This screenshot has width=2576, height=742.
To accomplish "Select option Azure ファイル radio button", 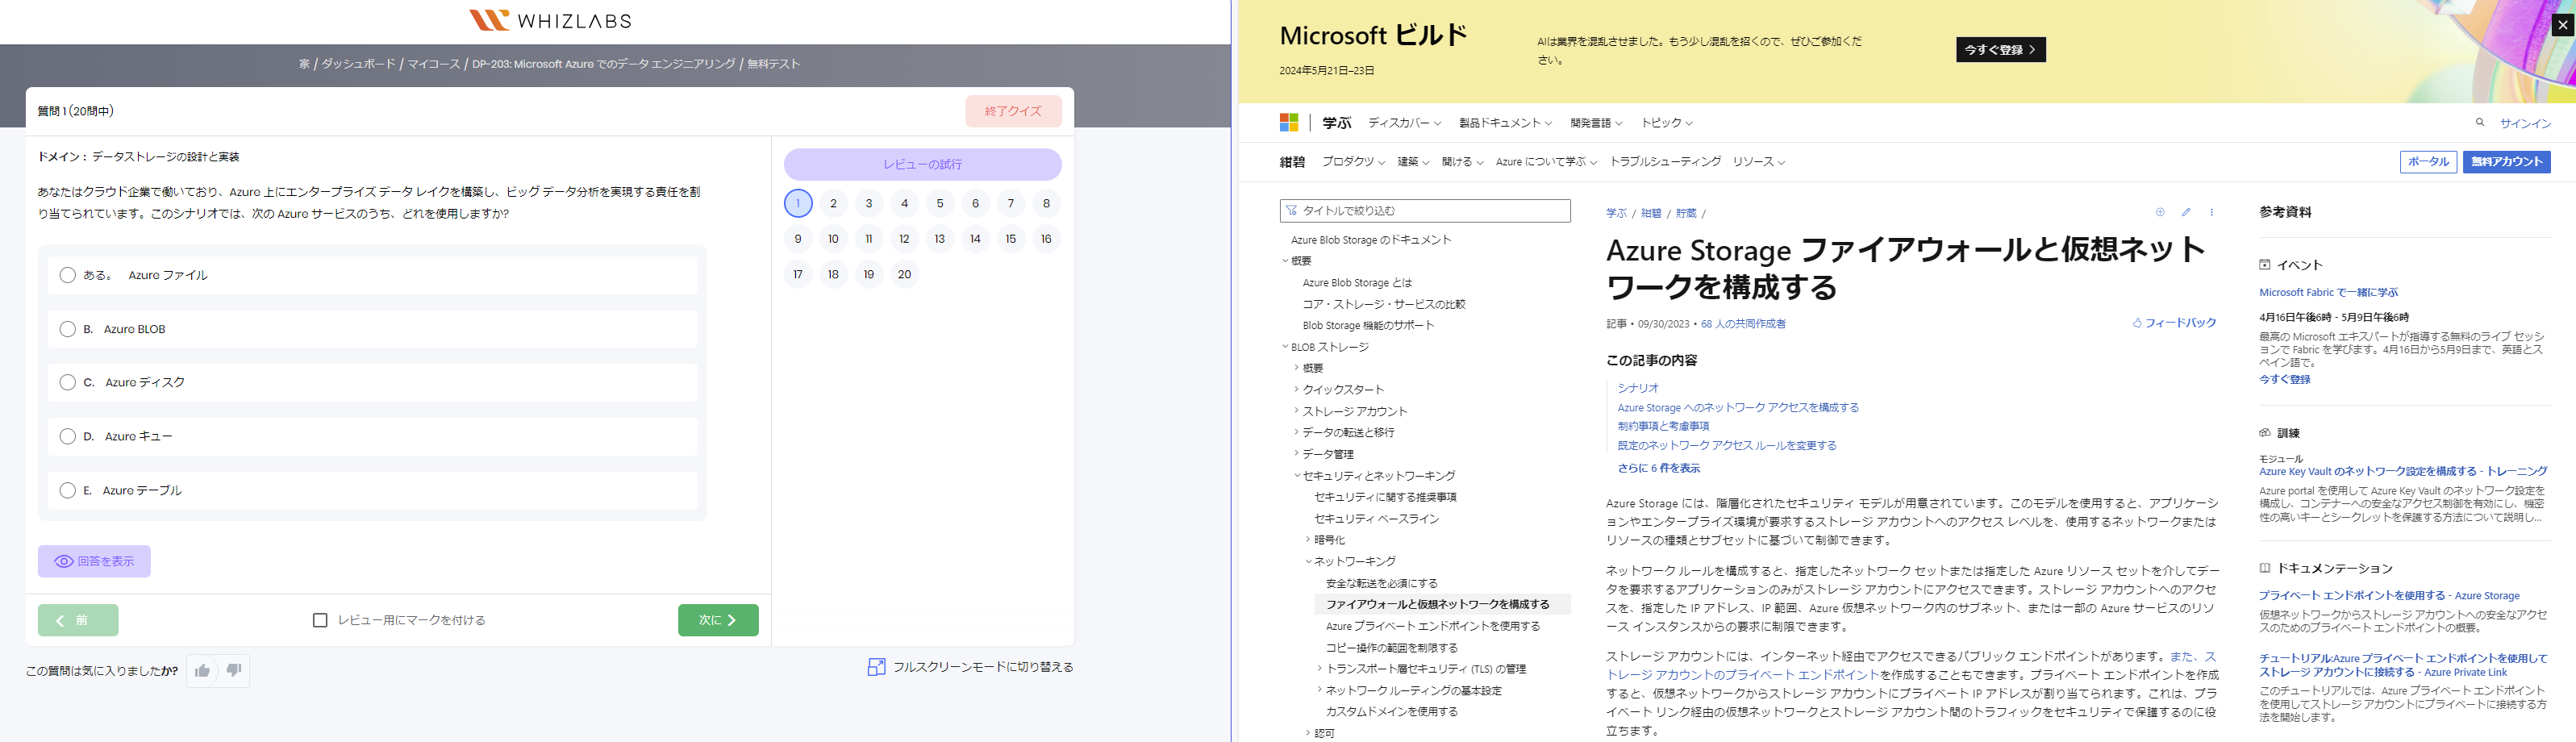I will point(68,275).
